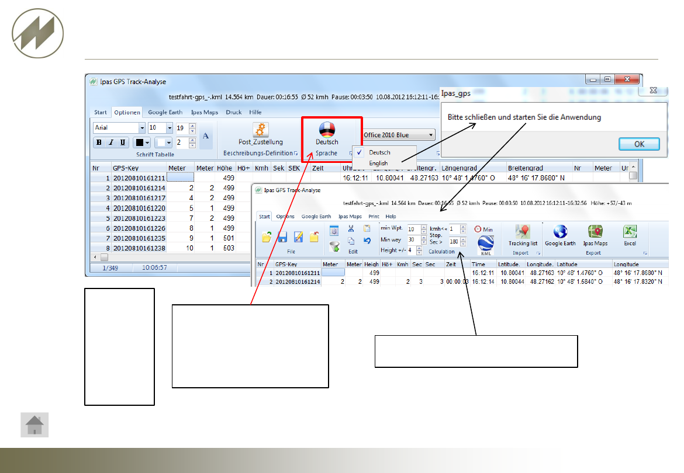Click the calendar icon in Edit group

pyautogui.click(x=334, y=231)
